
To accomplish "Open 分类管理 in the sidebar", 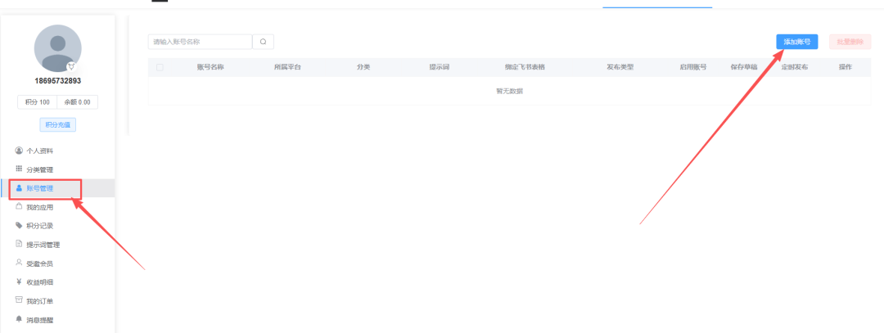I will [x=58, y=169].
